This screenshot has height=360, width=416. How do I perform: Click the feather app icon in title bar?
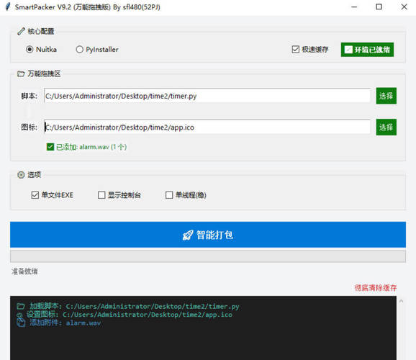(8, 6)
